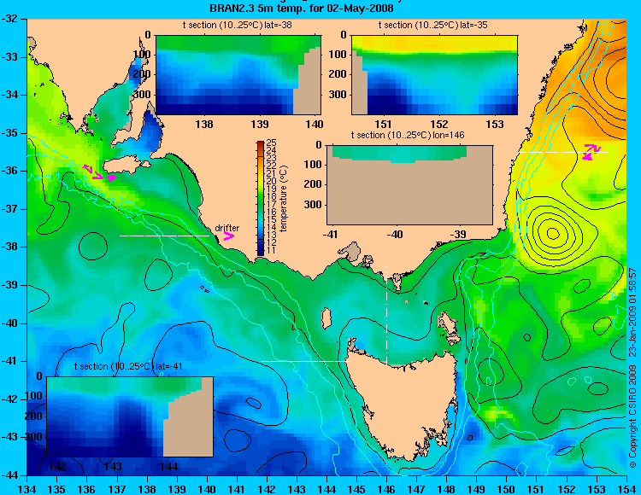Click the main map latitude label -32
This screenshot has height=495, width=641.
pos(9,19)
